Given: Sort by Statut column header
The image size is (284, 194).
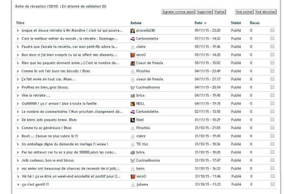Looking at the screenshot, I should point(236,23).
